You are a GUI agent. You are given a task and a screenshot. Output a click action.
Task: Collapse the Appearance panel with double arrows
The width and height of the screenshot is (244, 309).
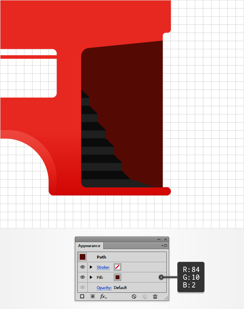pyautogui.click(x=159, y=240)
